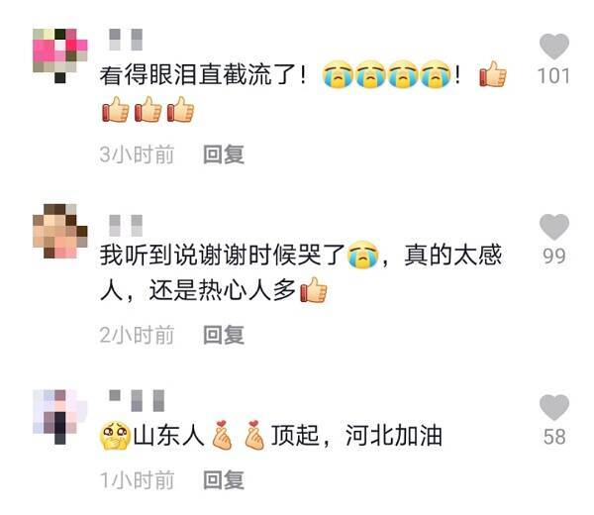Select the comment text 山东人 顶起,河北加油
The width and height of the screenshot is (594, 515).
tap(270, 436)
